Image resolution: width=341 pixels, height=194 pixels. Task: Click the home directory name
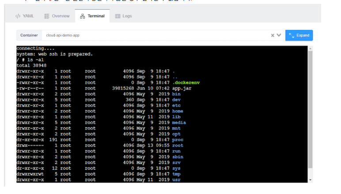tap(178, 111)
